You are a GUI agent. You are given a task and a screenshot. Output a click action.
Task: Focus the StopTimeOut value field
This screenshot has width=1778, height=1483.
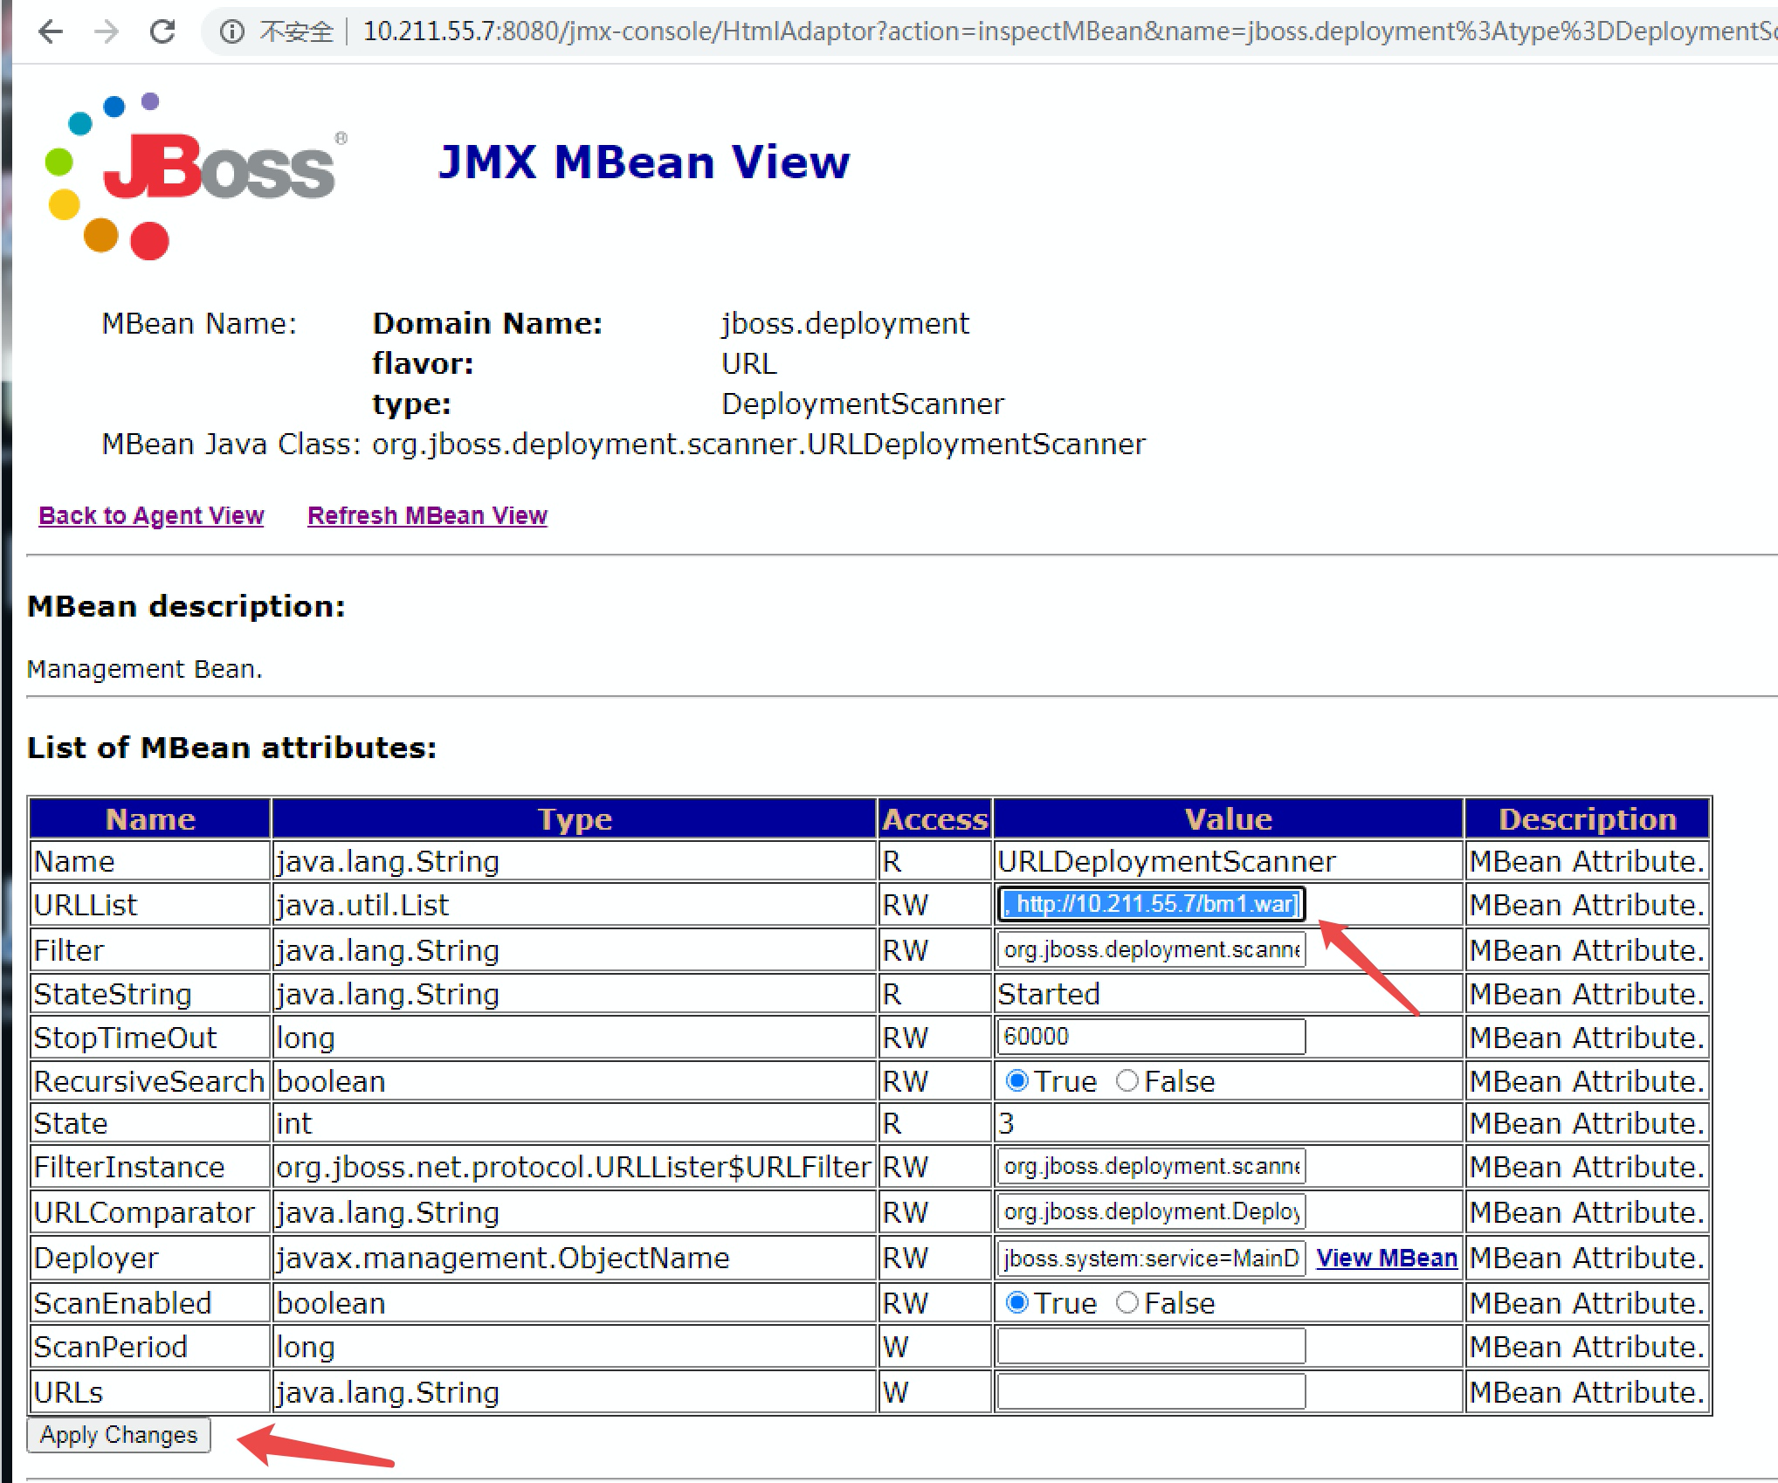click(x=1151, y=1037)
